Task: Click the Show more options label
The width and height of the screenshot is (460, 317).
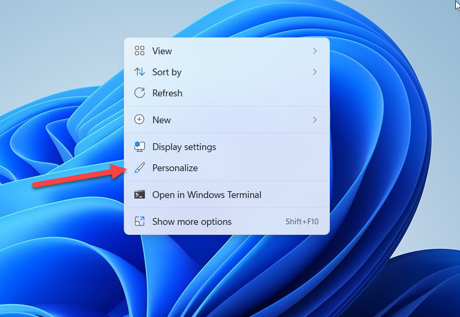Action: pyautogui.click(x=192, y=222)
